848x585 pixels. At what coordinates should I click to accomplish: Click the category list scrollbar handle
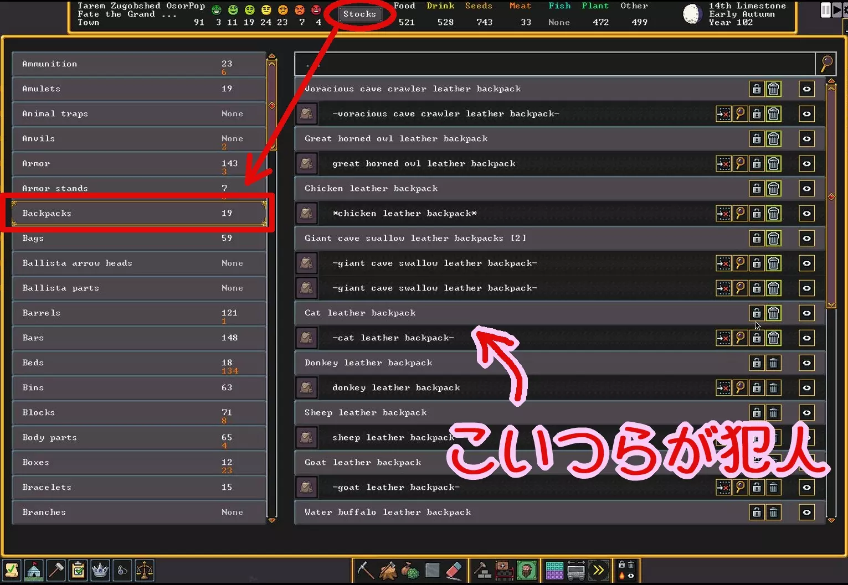[272, 105]
